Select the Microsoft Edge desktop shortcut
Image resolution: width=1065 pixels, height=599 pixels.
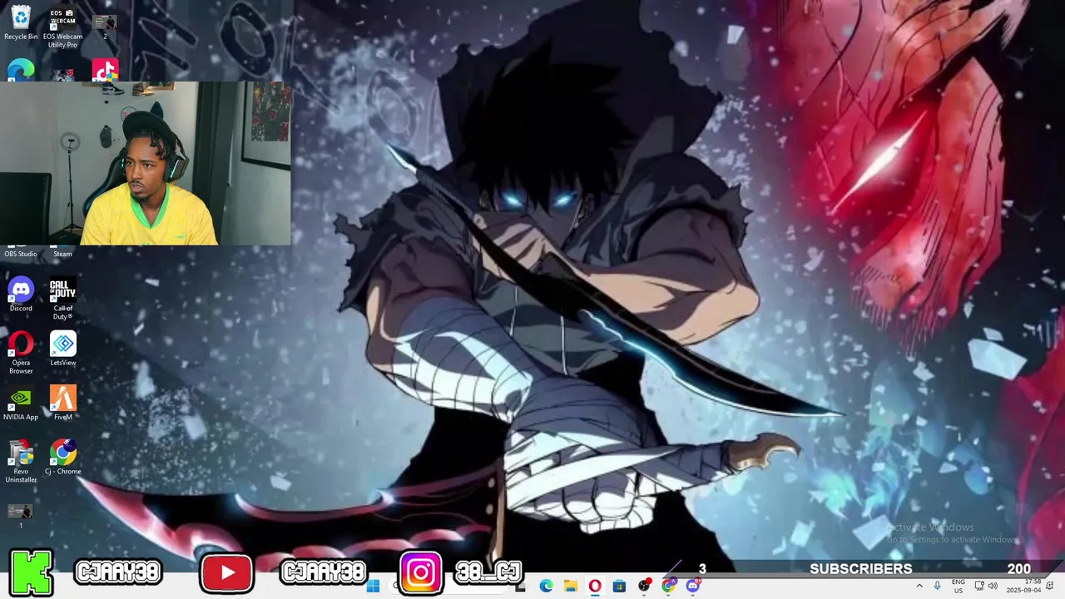21,70
